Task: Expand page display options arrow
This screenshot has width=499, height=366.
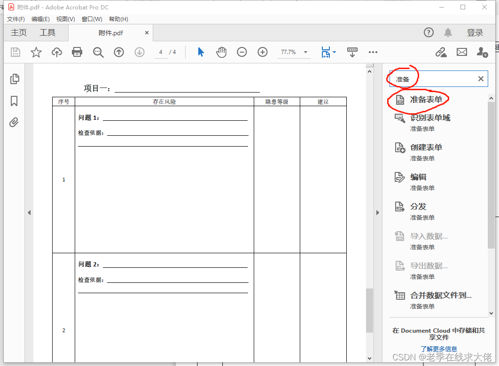Action: pyautogui.click(x=334, y=52)
